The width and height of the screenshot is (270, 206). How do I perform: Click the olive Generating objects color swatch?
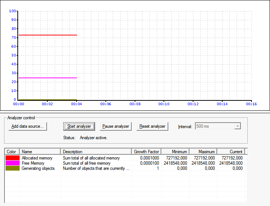point(13,168)
